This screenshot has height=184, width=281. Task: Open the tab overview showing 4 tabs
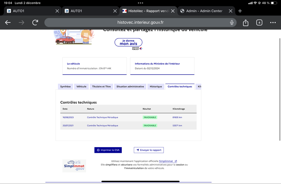[259, 22]
